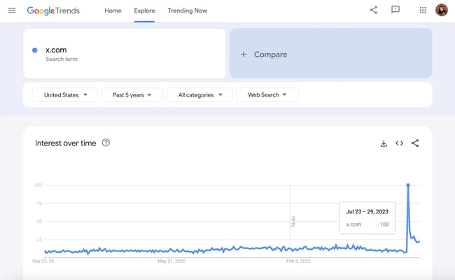This screenshot has width=455, height=280.
Task: Open the help icon beside Interest over time
Action: pyautogui.click(x=106, y=143)
